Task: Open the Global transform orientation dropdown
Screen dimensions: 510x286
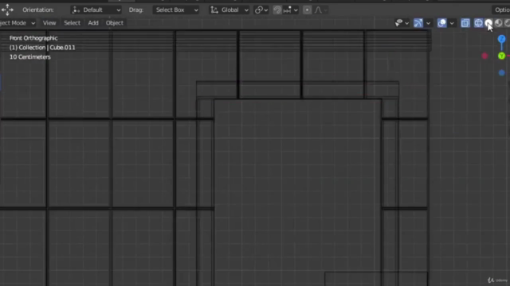Action: click(x=229, y=10)
